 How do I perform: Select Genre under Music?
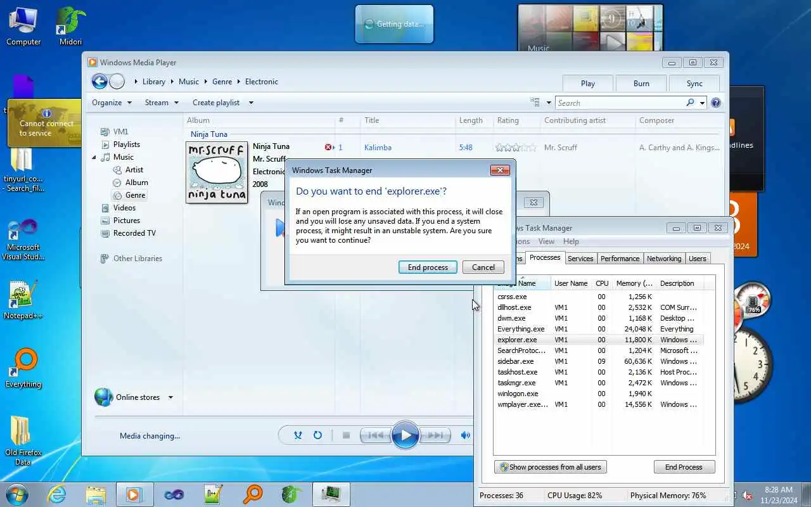click(135, 195)
